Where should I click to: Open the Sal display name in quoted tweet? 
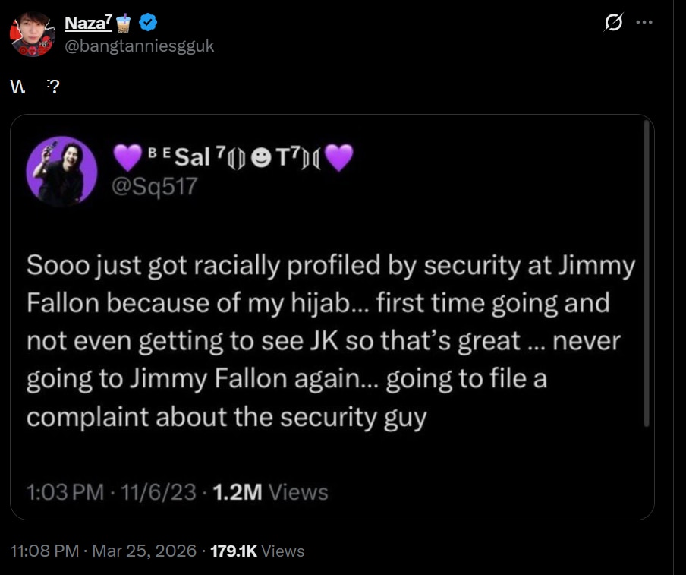coord(193,159)
